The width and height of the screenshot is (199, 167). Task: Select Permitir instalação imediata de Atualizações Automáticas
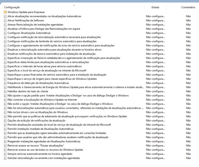click(x=41, y=129)
